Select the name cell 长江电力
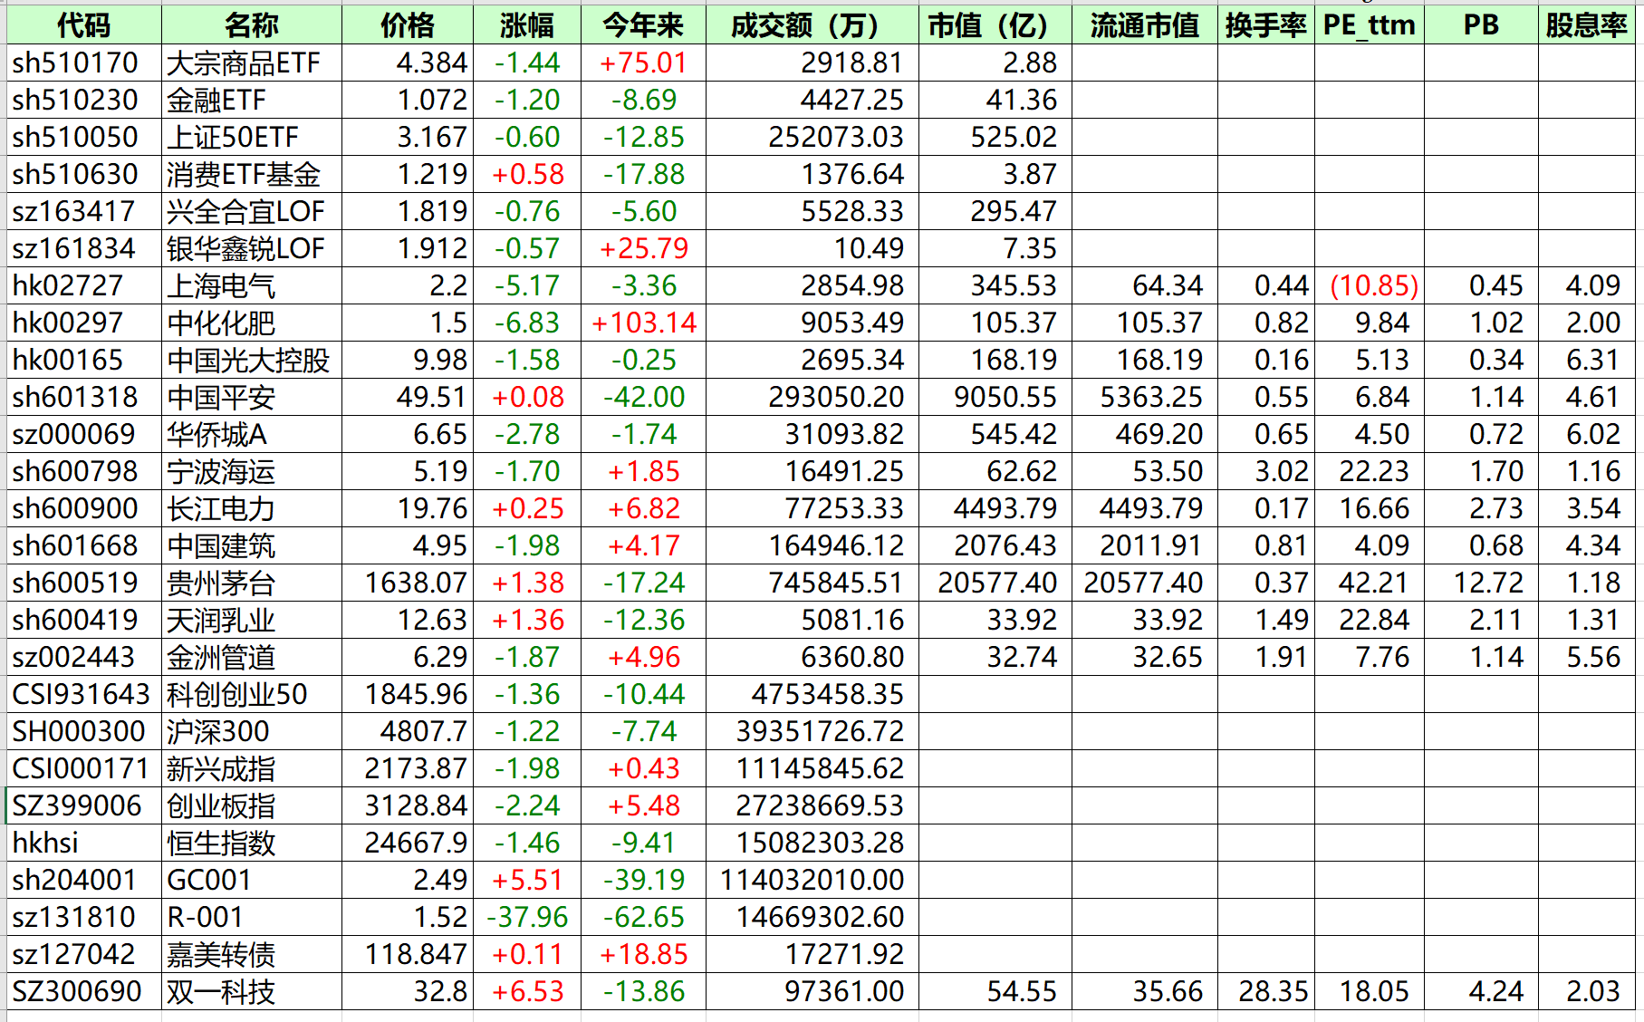This screenshot has height=1022, width=1644. click(252, 508)
